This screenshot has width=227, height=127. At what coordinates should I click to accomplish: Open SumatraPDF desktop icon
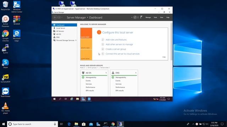coord(5,78)
